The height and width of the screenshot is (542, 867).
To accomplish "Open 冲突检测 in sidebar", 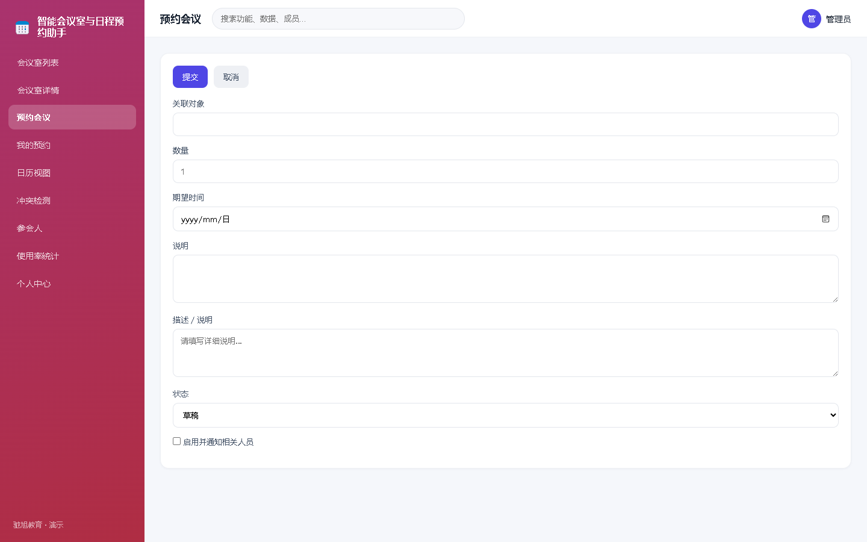I will coord(72,201).
